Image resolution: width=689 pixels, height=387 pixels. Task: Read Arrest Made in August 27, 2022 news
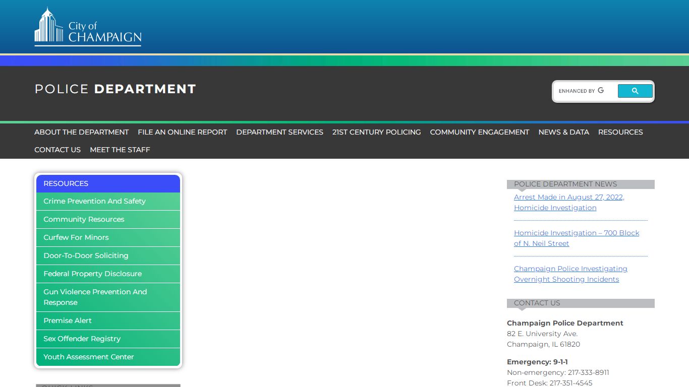[569, 203]
